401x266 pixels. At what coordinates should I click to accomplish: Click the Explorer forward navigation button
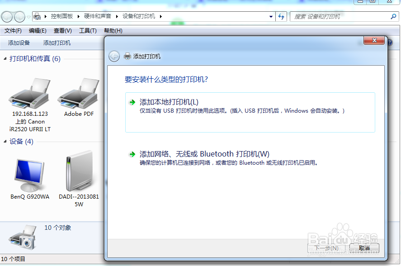(x=19, y=17)
